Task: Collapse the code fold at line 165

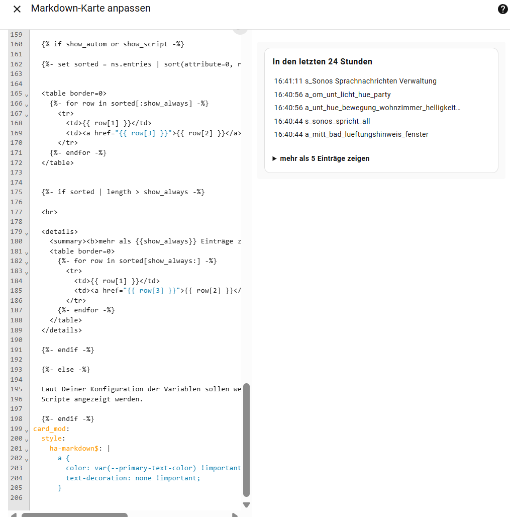Action: 26,95
